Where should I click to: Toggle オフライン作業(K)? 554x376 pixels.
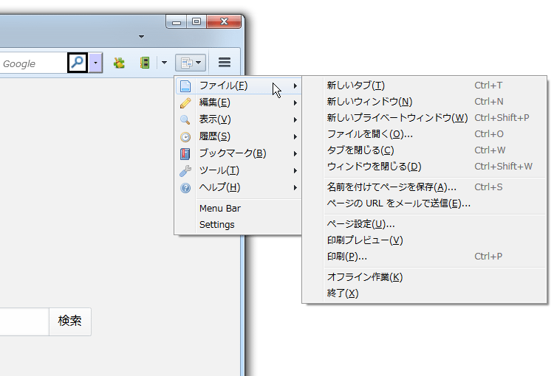pyautogui.click(x=424, y=277)
